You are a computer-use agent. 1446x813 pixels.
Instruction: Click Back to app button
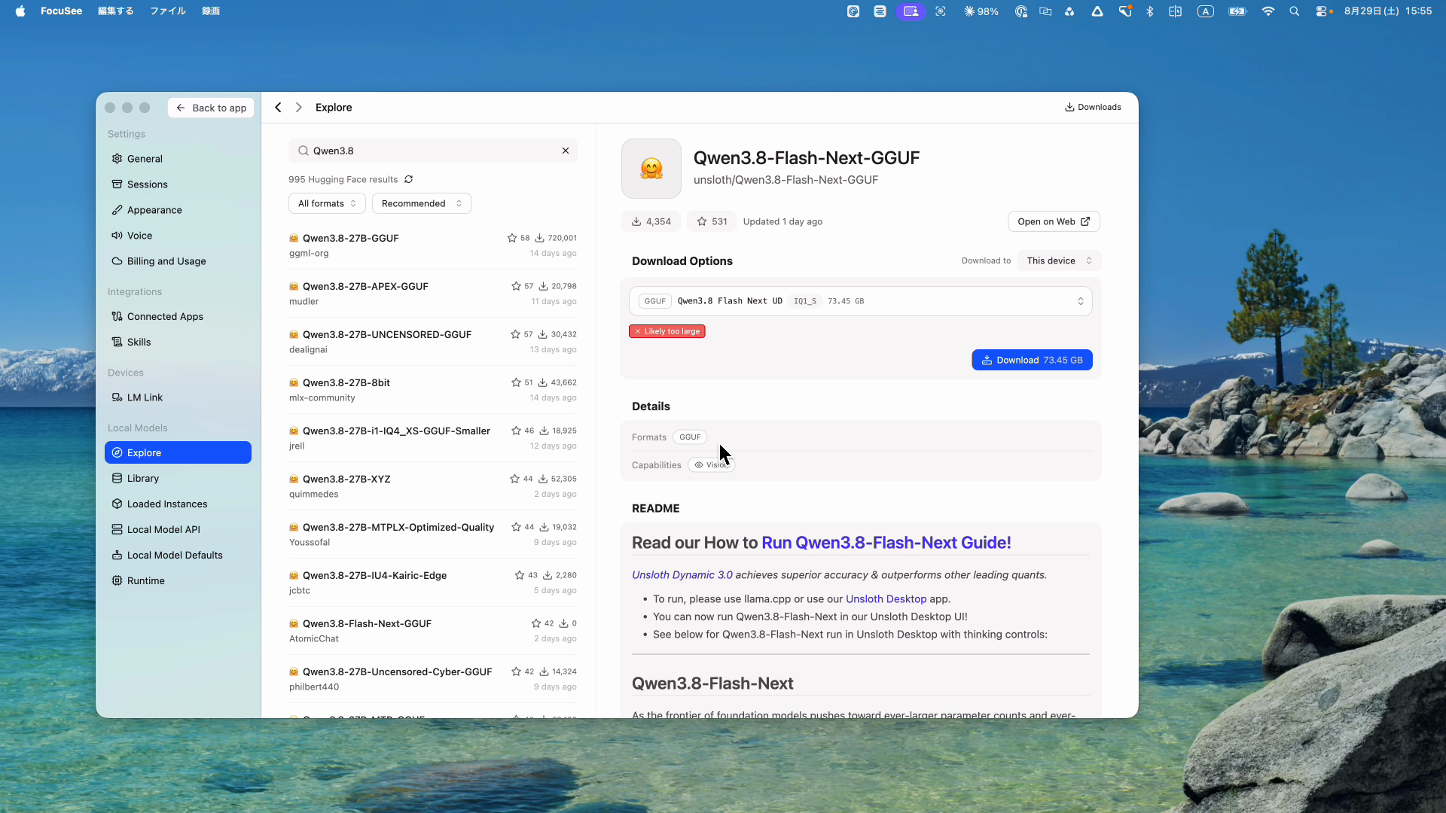212,108
